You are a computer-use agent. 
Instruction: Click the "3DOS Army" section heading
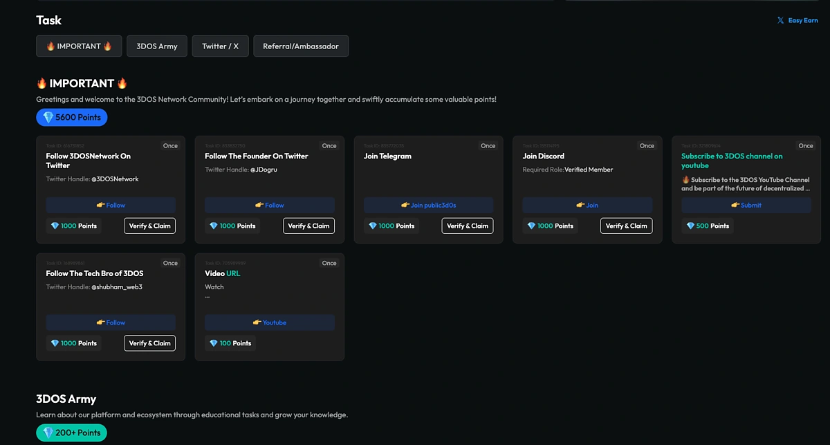click(66, 399)
